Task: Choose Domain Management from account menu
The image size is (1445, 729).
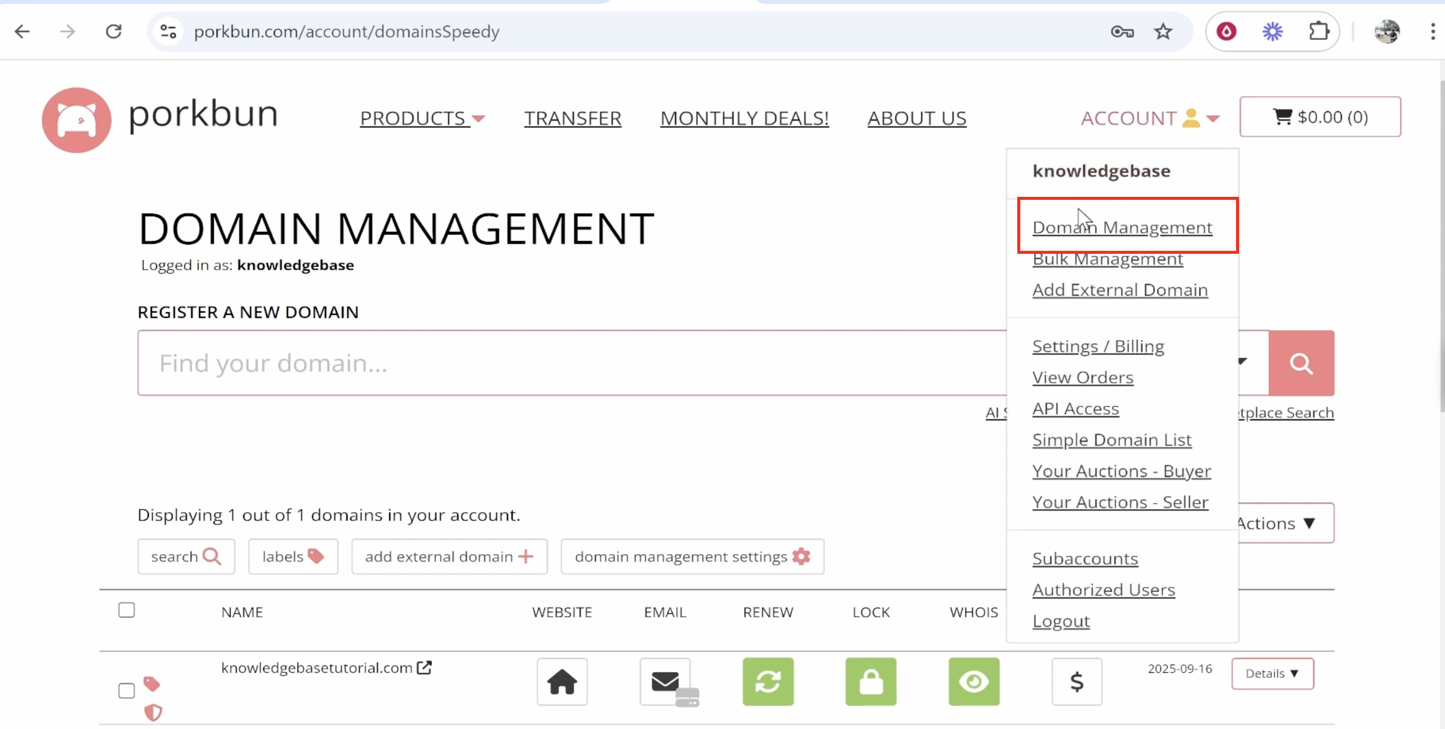Action: 1122,227
